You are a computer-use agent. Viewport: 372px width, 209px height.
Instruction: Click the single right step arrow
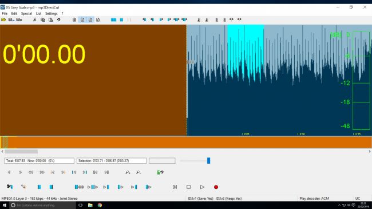[21, 172]
